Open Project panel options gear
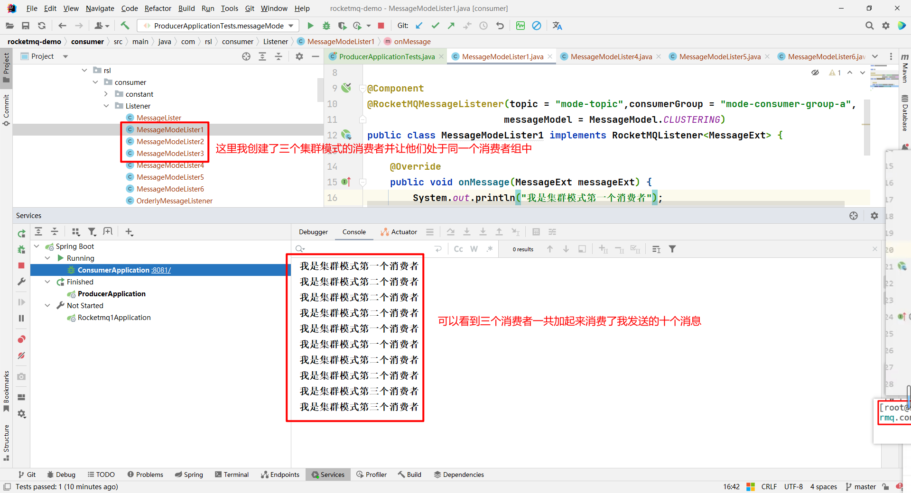911x493 pixels. [299, 56]
